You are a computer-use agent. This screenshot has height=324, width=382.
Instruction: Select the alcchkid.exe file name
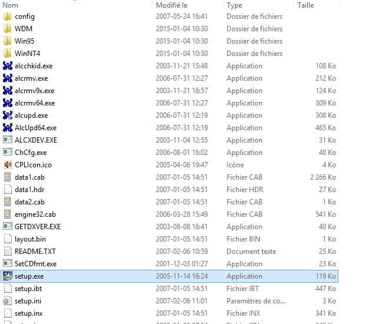[x=34, y=66]
